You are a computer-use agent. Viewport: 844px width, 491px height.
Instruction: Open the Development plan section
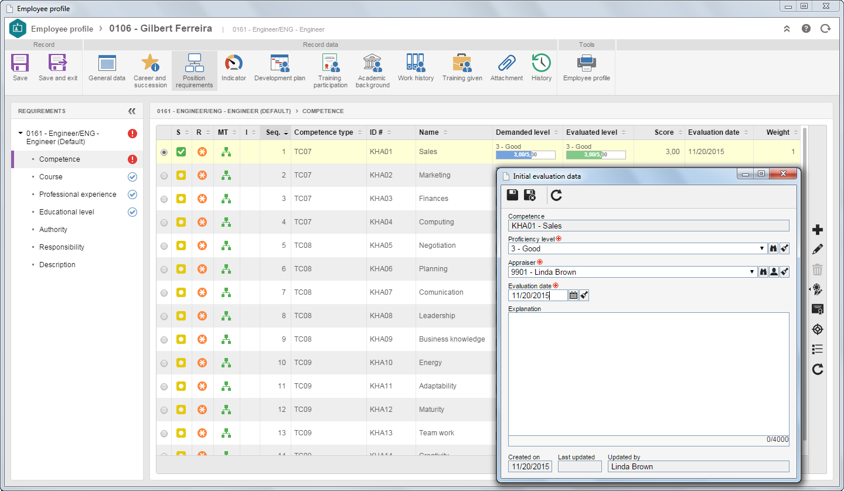(x=280, y=63)
